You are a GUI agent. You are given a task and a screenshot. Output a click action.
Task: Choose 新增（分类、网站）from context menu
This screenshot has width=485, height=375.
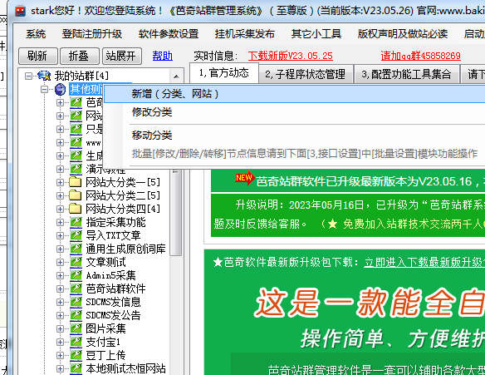click(x=295, y=94)
